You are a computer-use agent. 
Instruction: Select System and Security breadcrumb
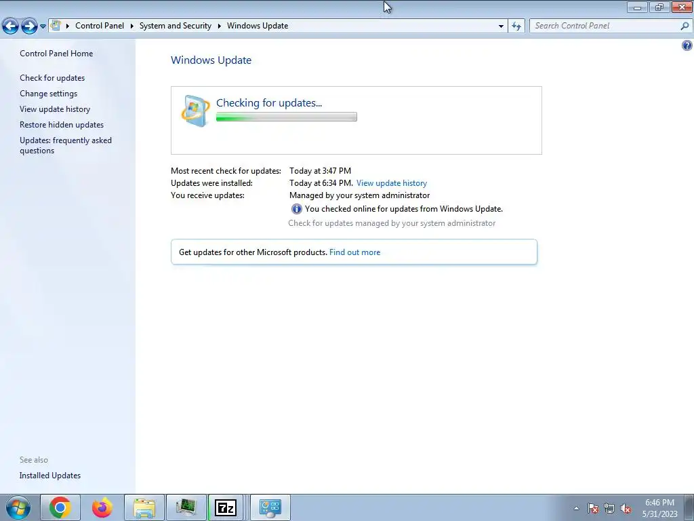pyautogui.click(x=176, y=26)
